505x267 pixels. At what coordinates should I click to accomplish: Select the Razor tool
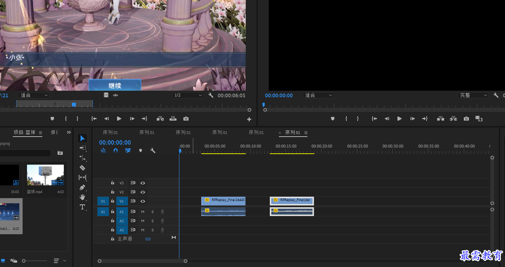click(82, 168)
